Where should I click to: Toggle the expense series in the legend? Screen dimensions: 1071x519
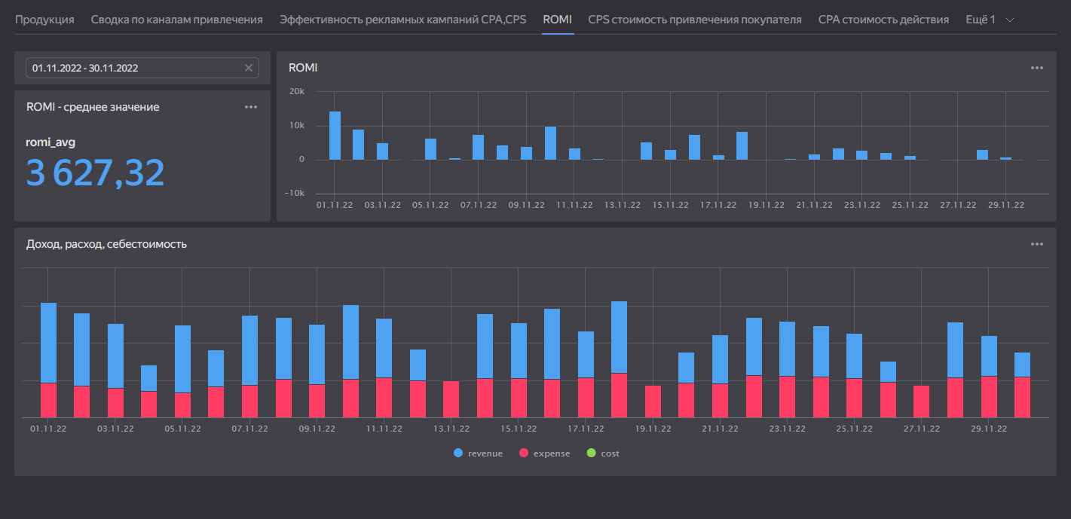tap(551, 453)
